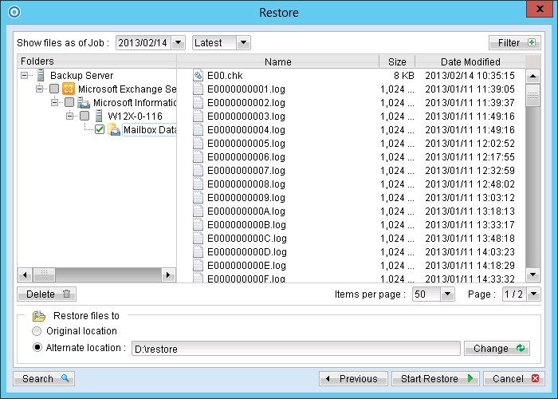Click the E0000000009.log file icon
The width and height of the screenshot is (558, 399).
pos(198,197)
